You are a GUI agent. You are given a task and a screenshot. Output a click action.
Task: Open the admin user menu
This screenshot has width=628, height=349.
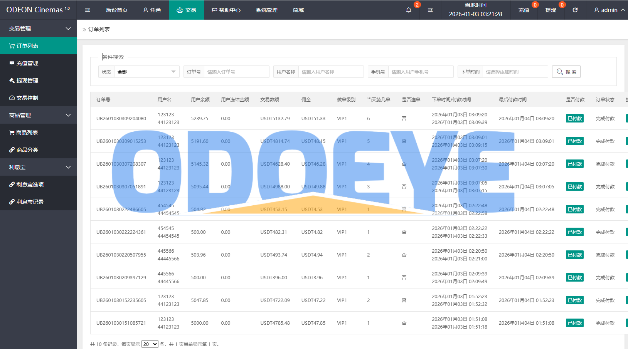pos(609,10)
